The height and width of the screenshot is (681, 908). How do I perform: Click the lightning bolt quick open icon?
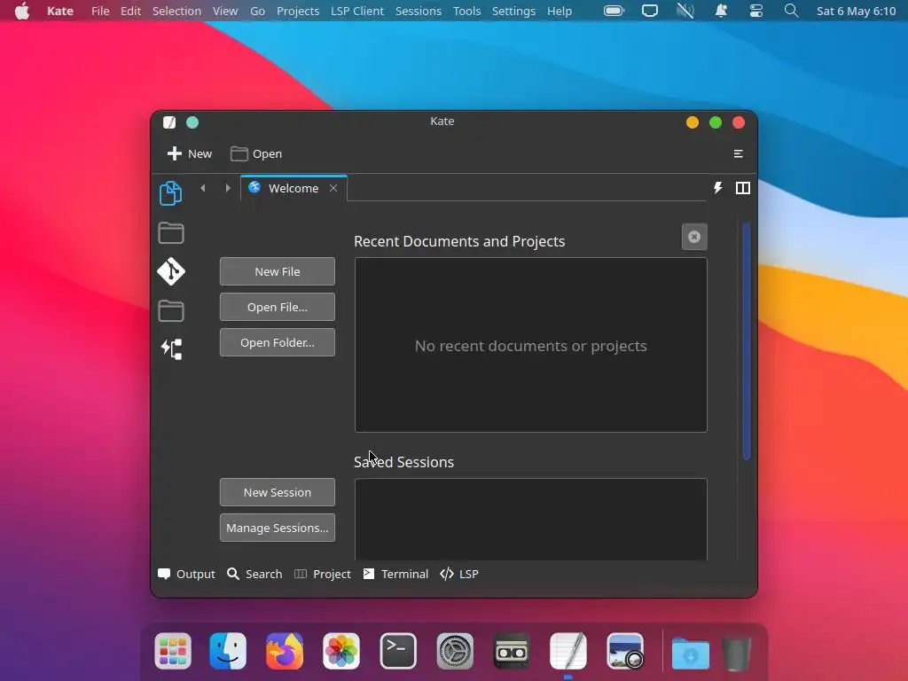point(718,188)
